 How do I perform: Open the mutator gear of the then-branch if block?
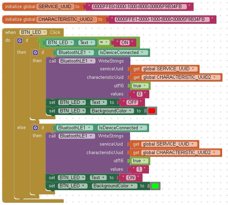pyautogui.click(x=35, y=53)
